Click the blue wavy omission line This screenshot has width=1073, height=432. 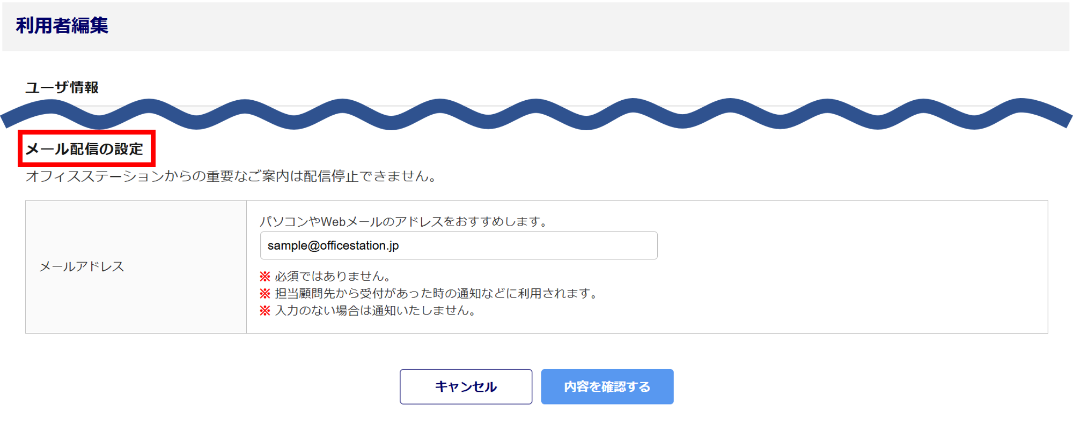point(536,114)
